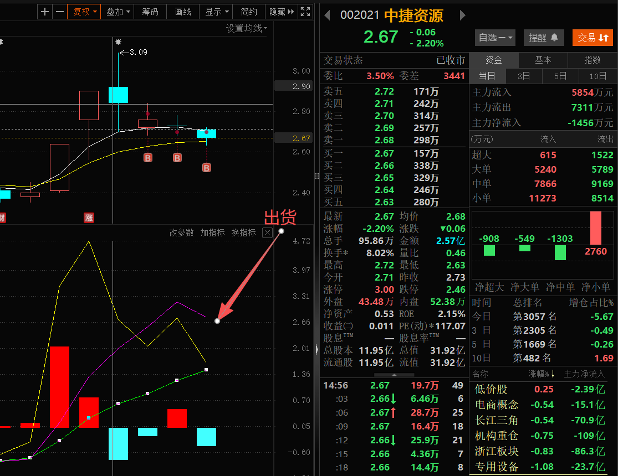Select 5日 fund flow period
The width and height of the screenshot is (618, 476).
(x=560, y=76)
